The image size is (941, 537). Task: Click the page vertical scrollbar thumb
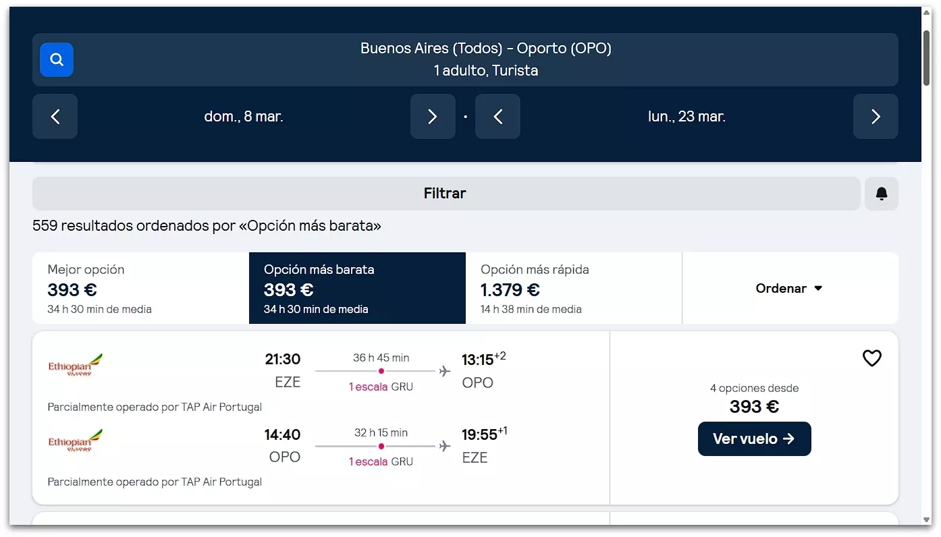pos(927,57)
